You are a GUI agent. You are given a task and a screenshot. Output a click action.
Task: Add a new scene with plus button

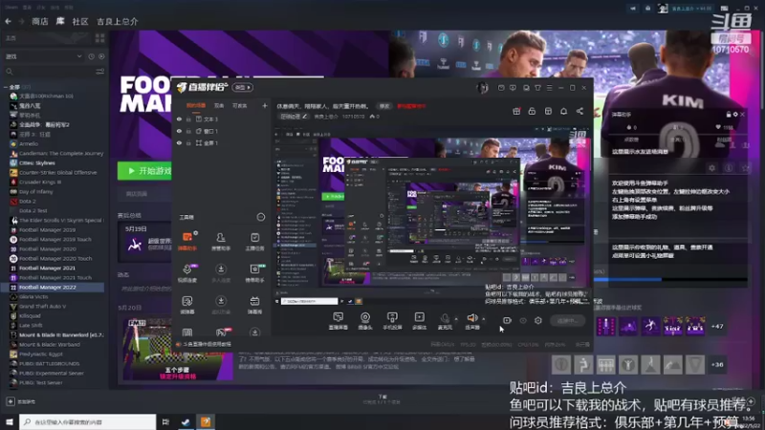pyautogui.click(x=265, y=105)
